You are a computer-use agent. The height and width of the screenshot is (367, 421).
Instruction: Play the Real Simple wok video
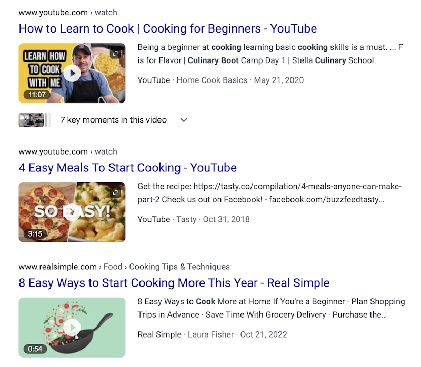coord(72,327)
